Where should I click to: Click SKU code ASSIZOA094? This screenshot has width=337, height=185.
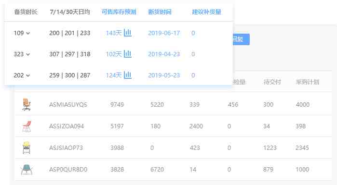pyautogui.click(x=67, y=126)
